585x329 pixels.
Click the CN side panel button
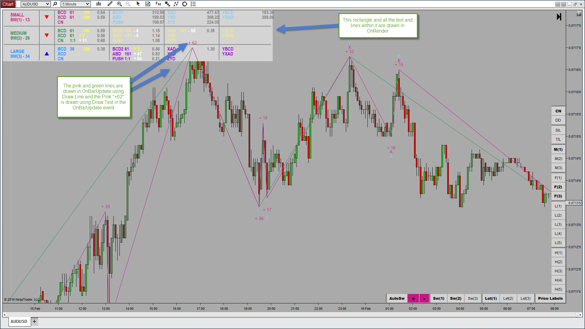558,111
